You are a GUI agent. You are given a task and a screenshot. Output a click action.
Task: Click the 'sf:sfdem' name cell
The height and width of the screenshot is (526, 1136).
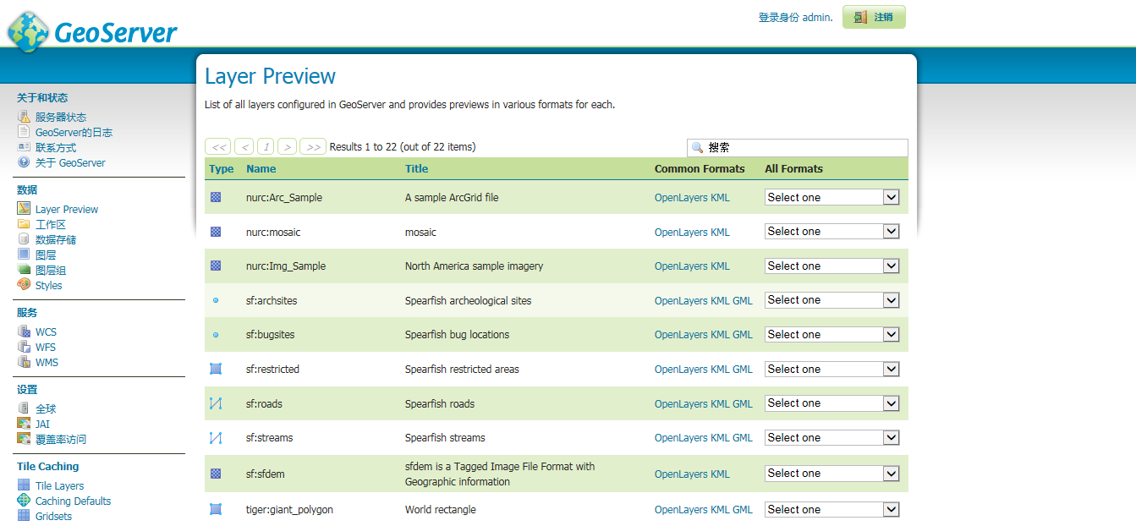266,474
